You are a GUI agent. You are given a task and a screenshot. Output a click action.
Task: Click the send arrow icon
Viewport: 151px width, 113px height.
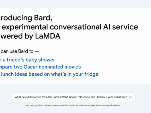pos(130,97)
